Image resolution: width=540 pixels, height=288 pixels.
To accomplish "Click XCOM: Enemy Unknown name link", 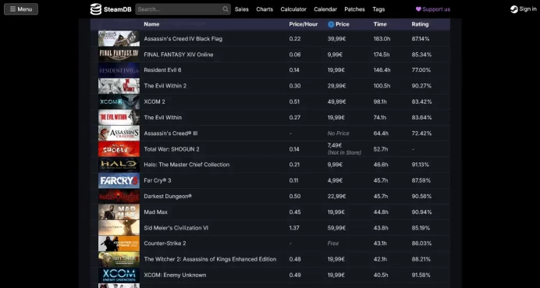I will 175,275.
